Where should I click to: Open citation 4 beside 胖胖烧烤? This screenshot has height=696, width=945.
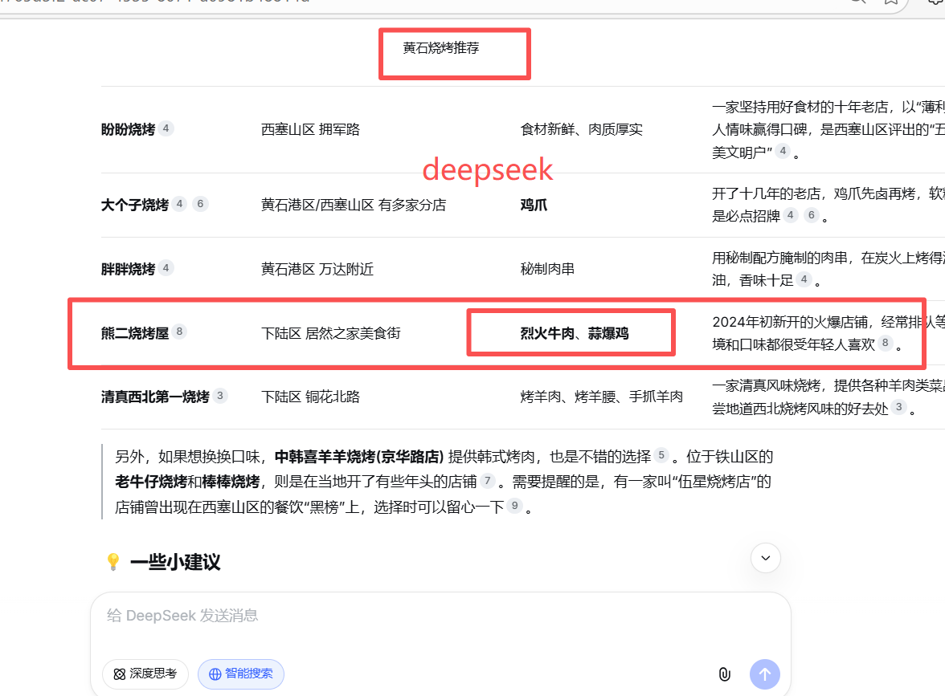[x=166, y=268]
